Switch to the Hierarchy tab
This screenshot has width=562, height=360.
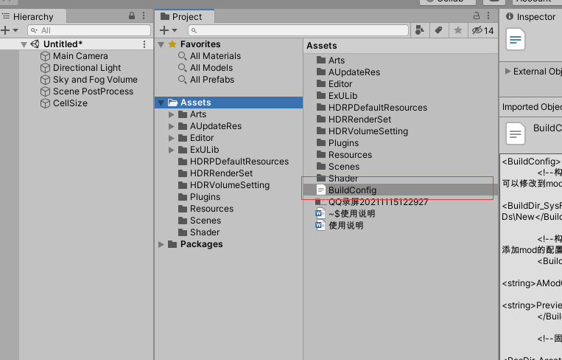click(x=33, y=16)
